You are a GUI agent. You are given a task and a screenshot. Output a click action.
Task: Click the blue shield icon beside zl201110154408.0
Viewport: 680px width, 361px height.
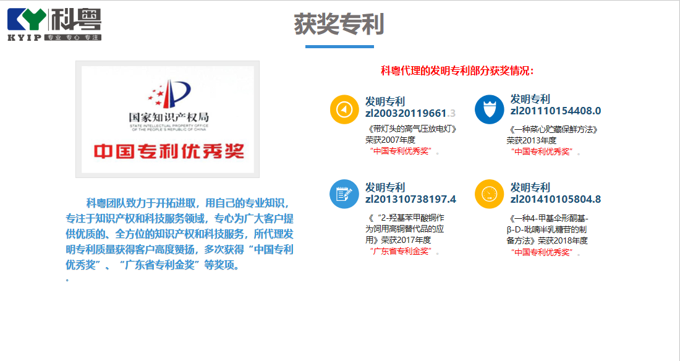(489, 109)
